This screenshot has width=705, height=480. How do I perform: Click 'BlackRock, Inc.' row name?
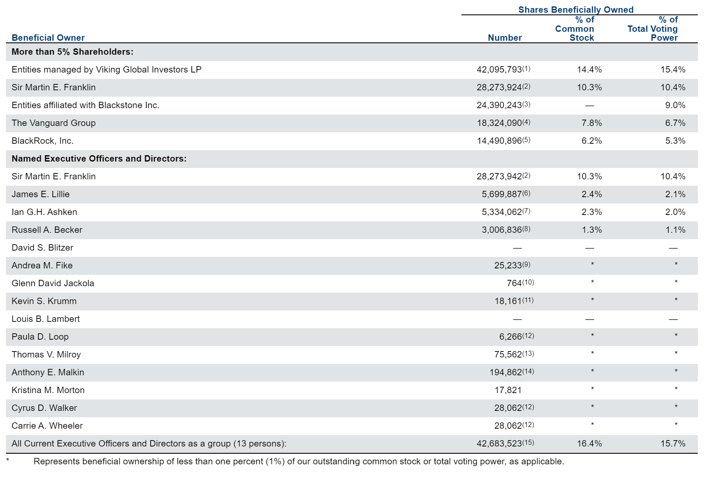42,141
